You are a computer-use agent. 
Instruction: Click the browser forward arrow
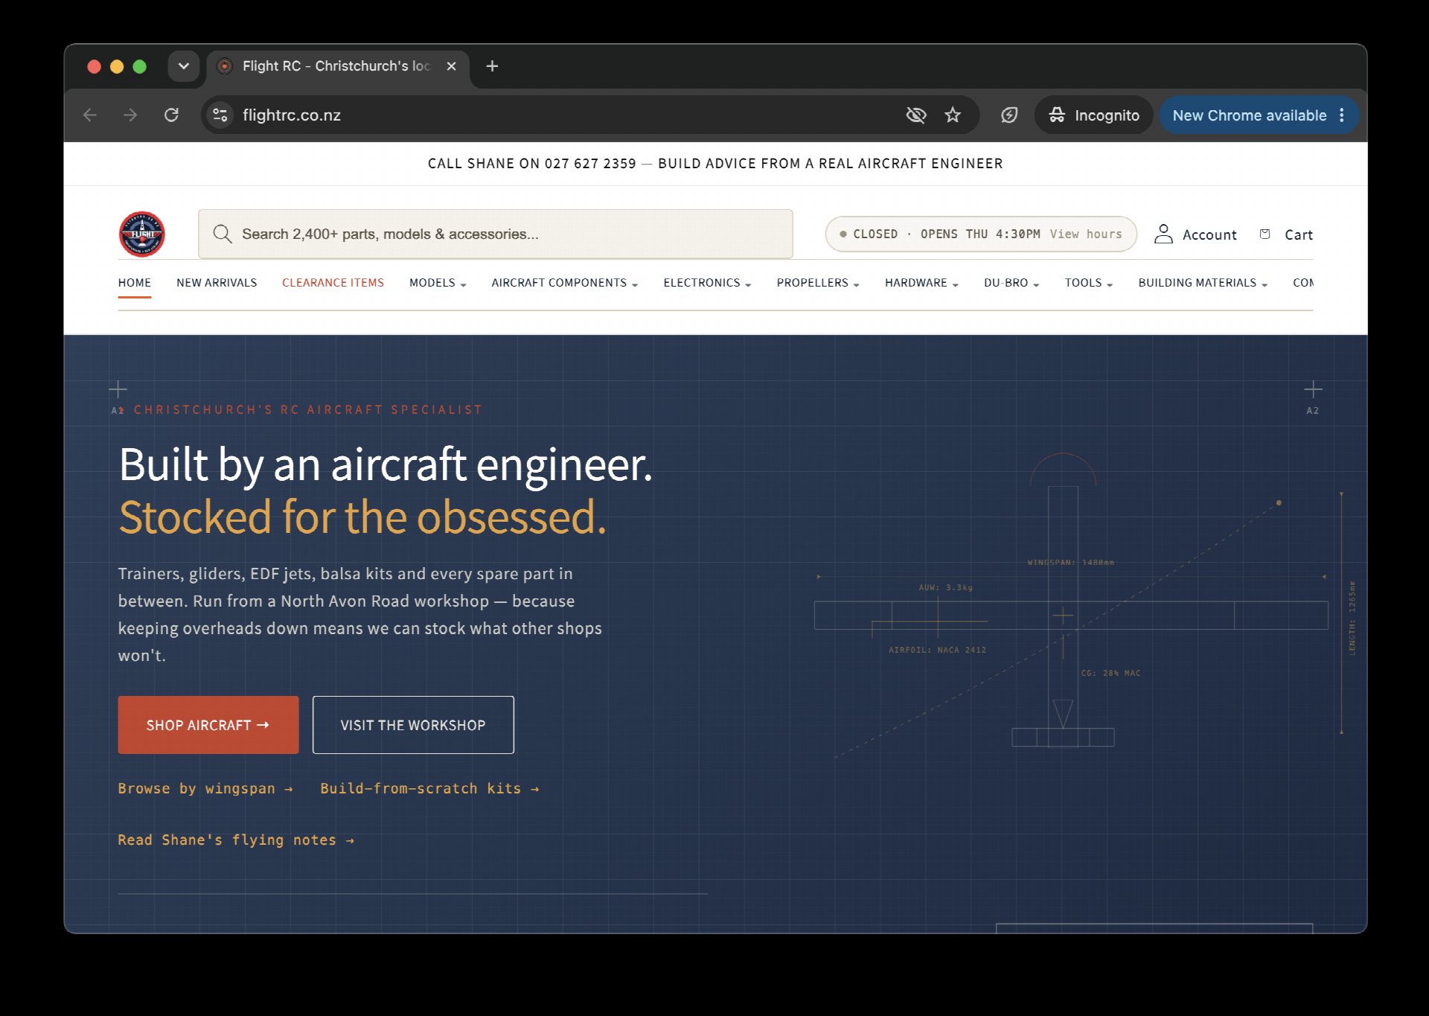[x=130, y=115]
